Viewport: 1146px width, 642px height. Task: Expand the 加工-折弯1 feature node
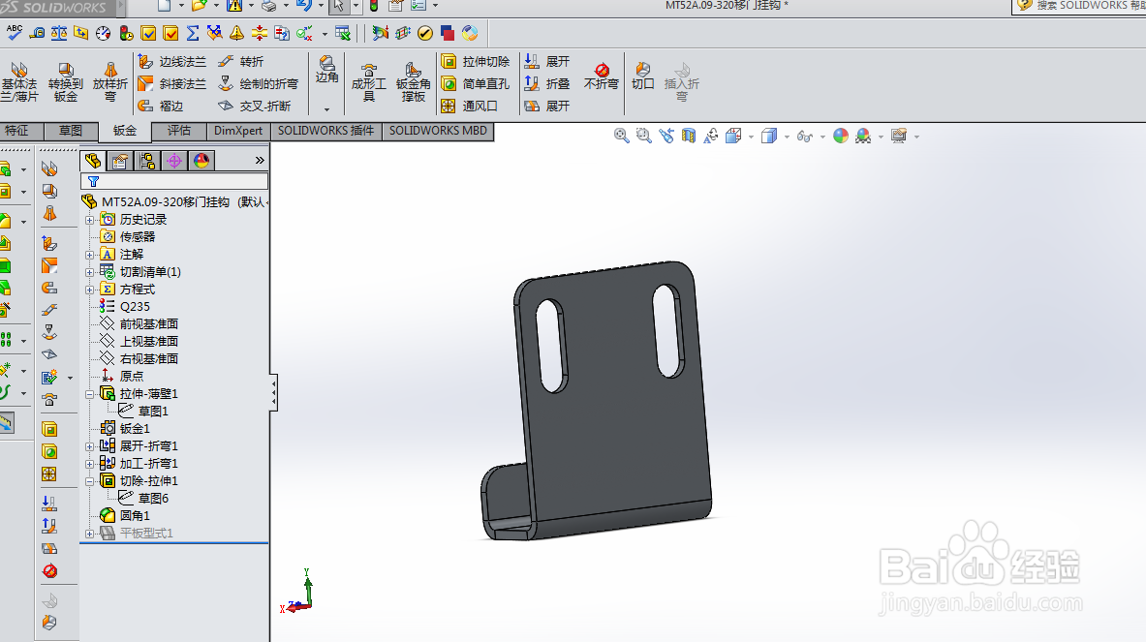[89, 464]
